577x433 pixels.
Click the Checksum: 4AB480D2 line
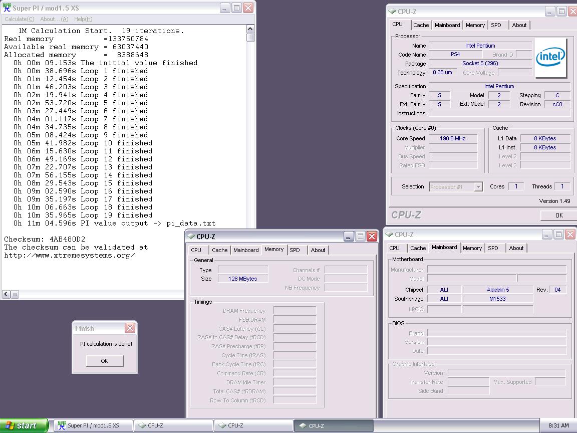(45, 240)
